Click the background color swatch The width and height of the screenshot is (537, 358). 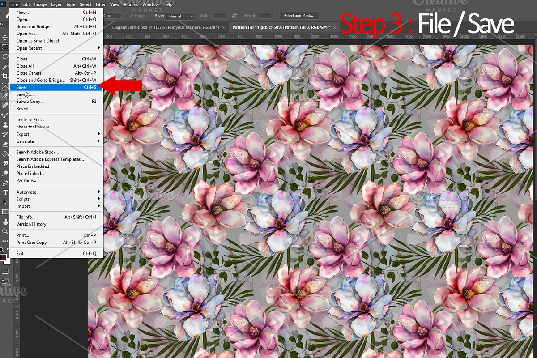[x=7, y=262]
